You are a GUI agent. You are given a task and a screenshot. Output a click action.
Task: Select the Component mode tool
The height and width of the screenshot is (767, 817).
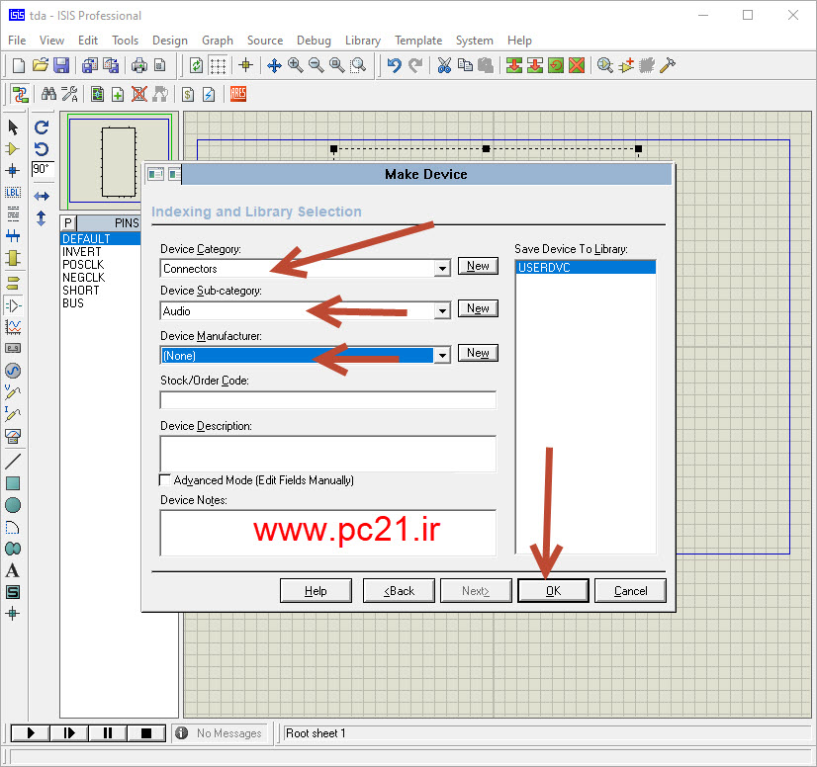tap(13, 149)
